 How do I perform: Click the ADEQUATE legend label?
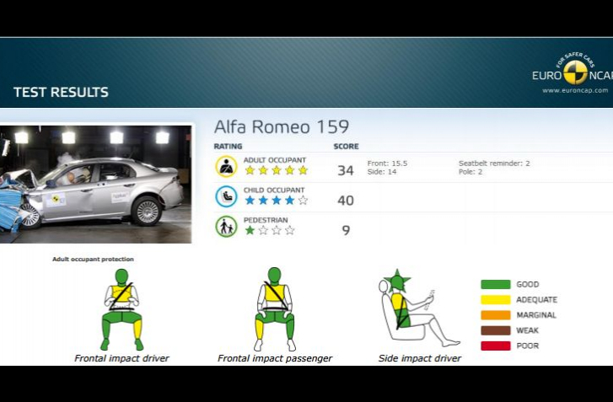537,300
